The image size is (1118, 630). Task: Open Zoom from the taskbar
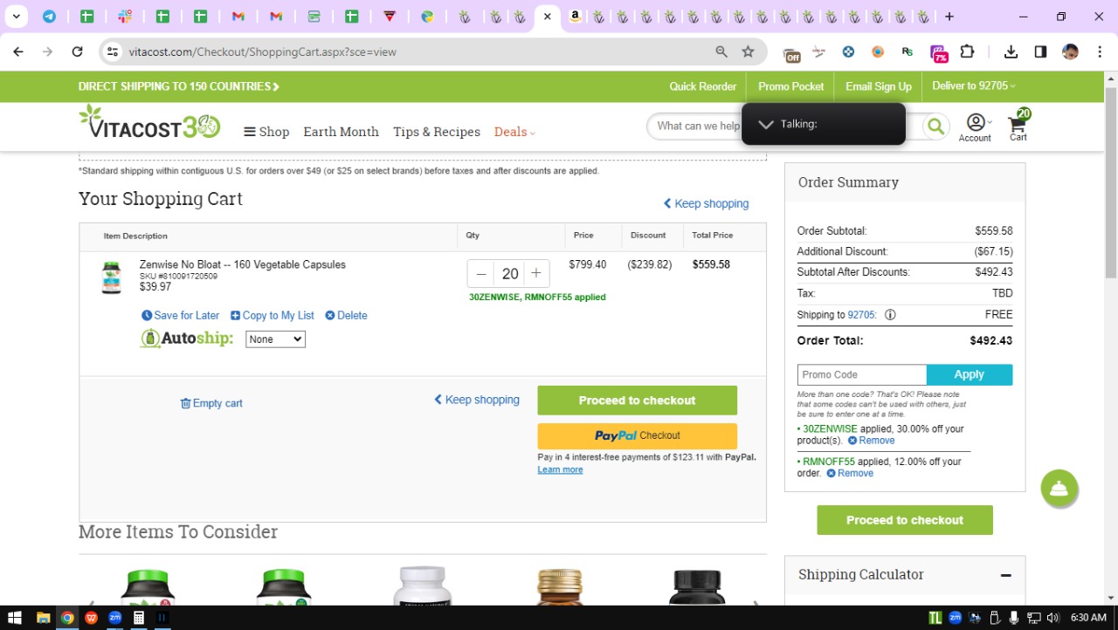click(114, 618)
